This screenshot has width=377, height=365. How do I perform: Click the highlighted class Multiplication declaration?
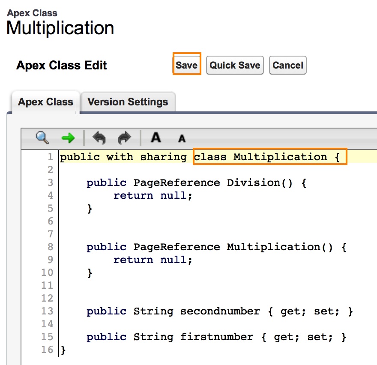coord(269,157)
